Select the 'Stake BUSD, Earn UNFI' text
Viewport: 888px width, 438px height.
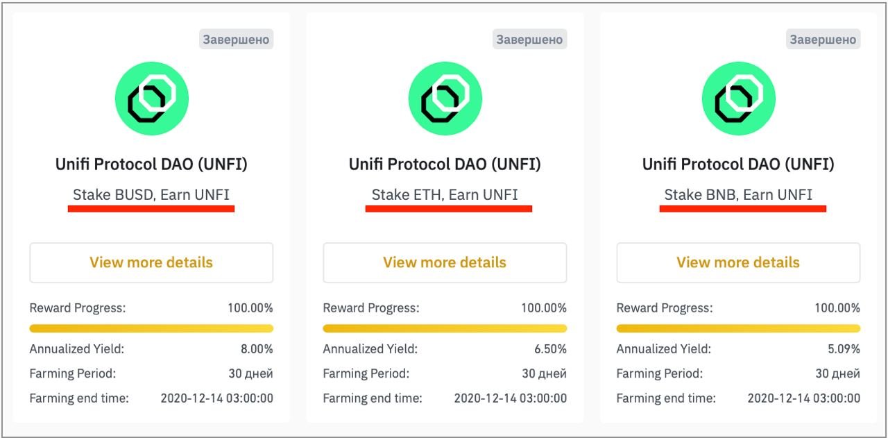pyautogui.click(x=151, y=194)
